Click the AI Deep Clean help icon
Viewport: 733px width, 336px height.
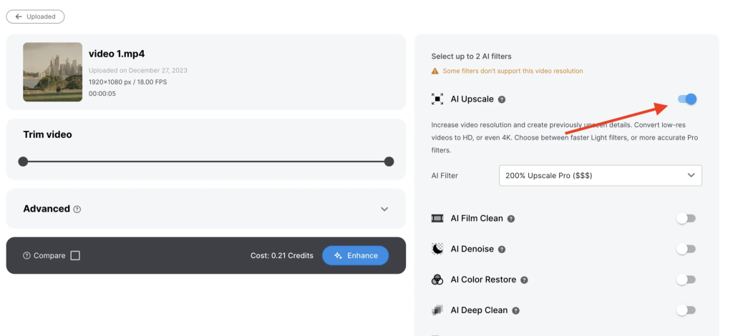pyautogui.click(x=515, y=311)
